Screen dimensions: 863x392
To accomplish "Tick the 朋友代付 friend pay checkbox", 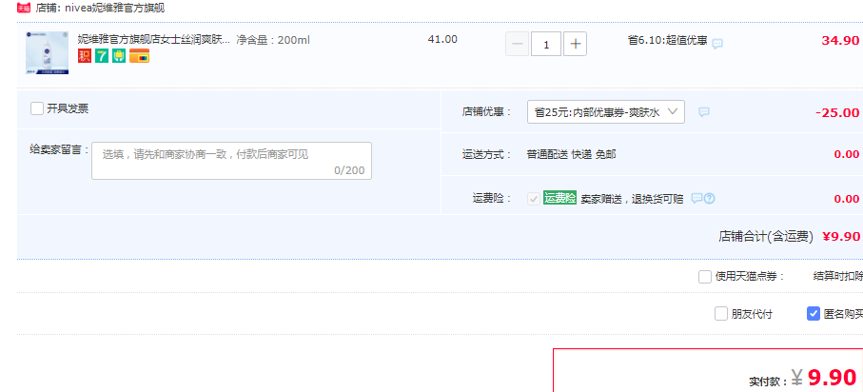I will coord(721,314).
